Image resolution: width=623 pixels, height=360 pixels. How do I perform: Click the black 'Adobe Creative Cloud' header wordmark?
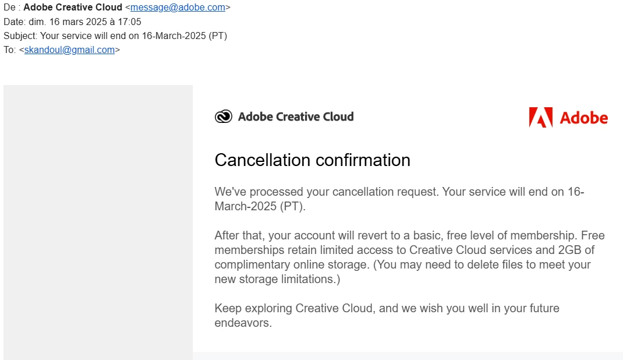pyautogui.click(x=296, y=117)
